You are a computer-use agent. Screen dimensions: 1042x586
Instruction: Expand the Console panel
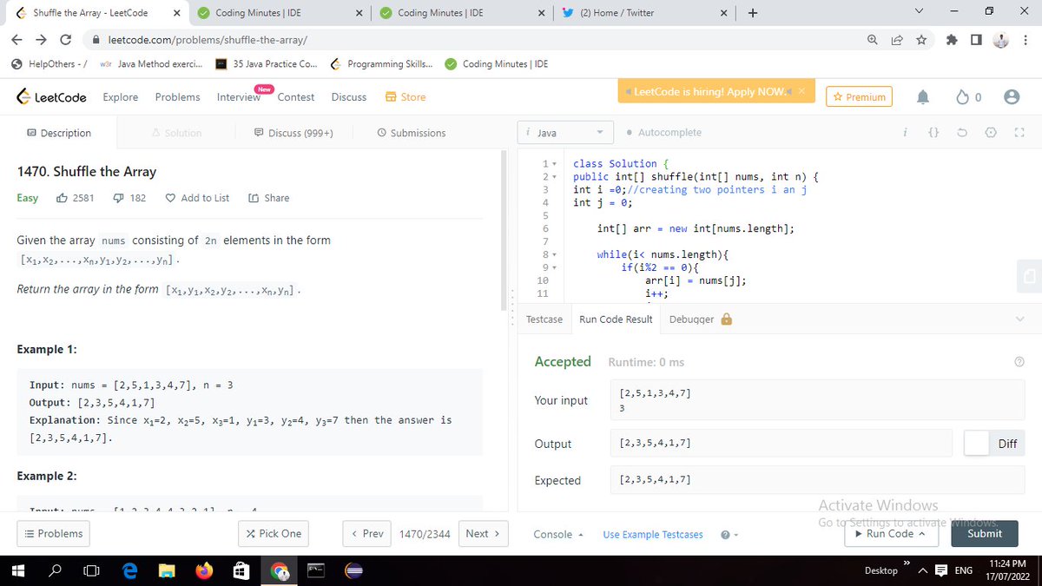557,534
